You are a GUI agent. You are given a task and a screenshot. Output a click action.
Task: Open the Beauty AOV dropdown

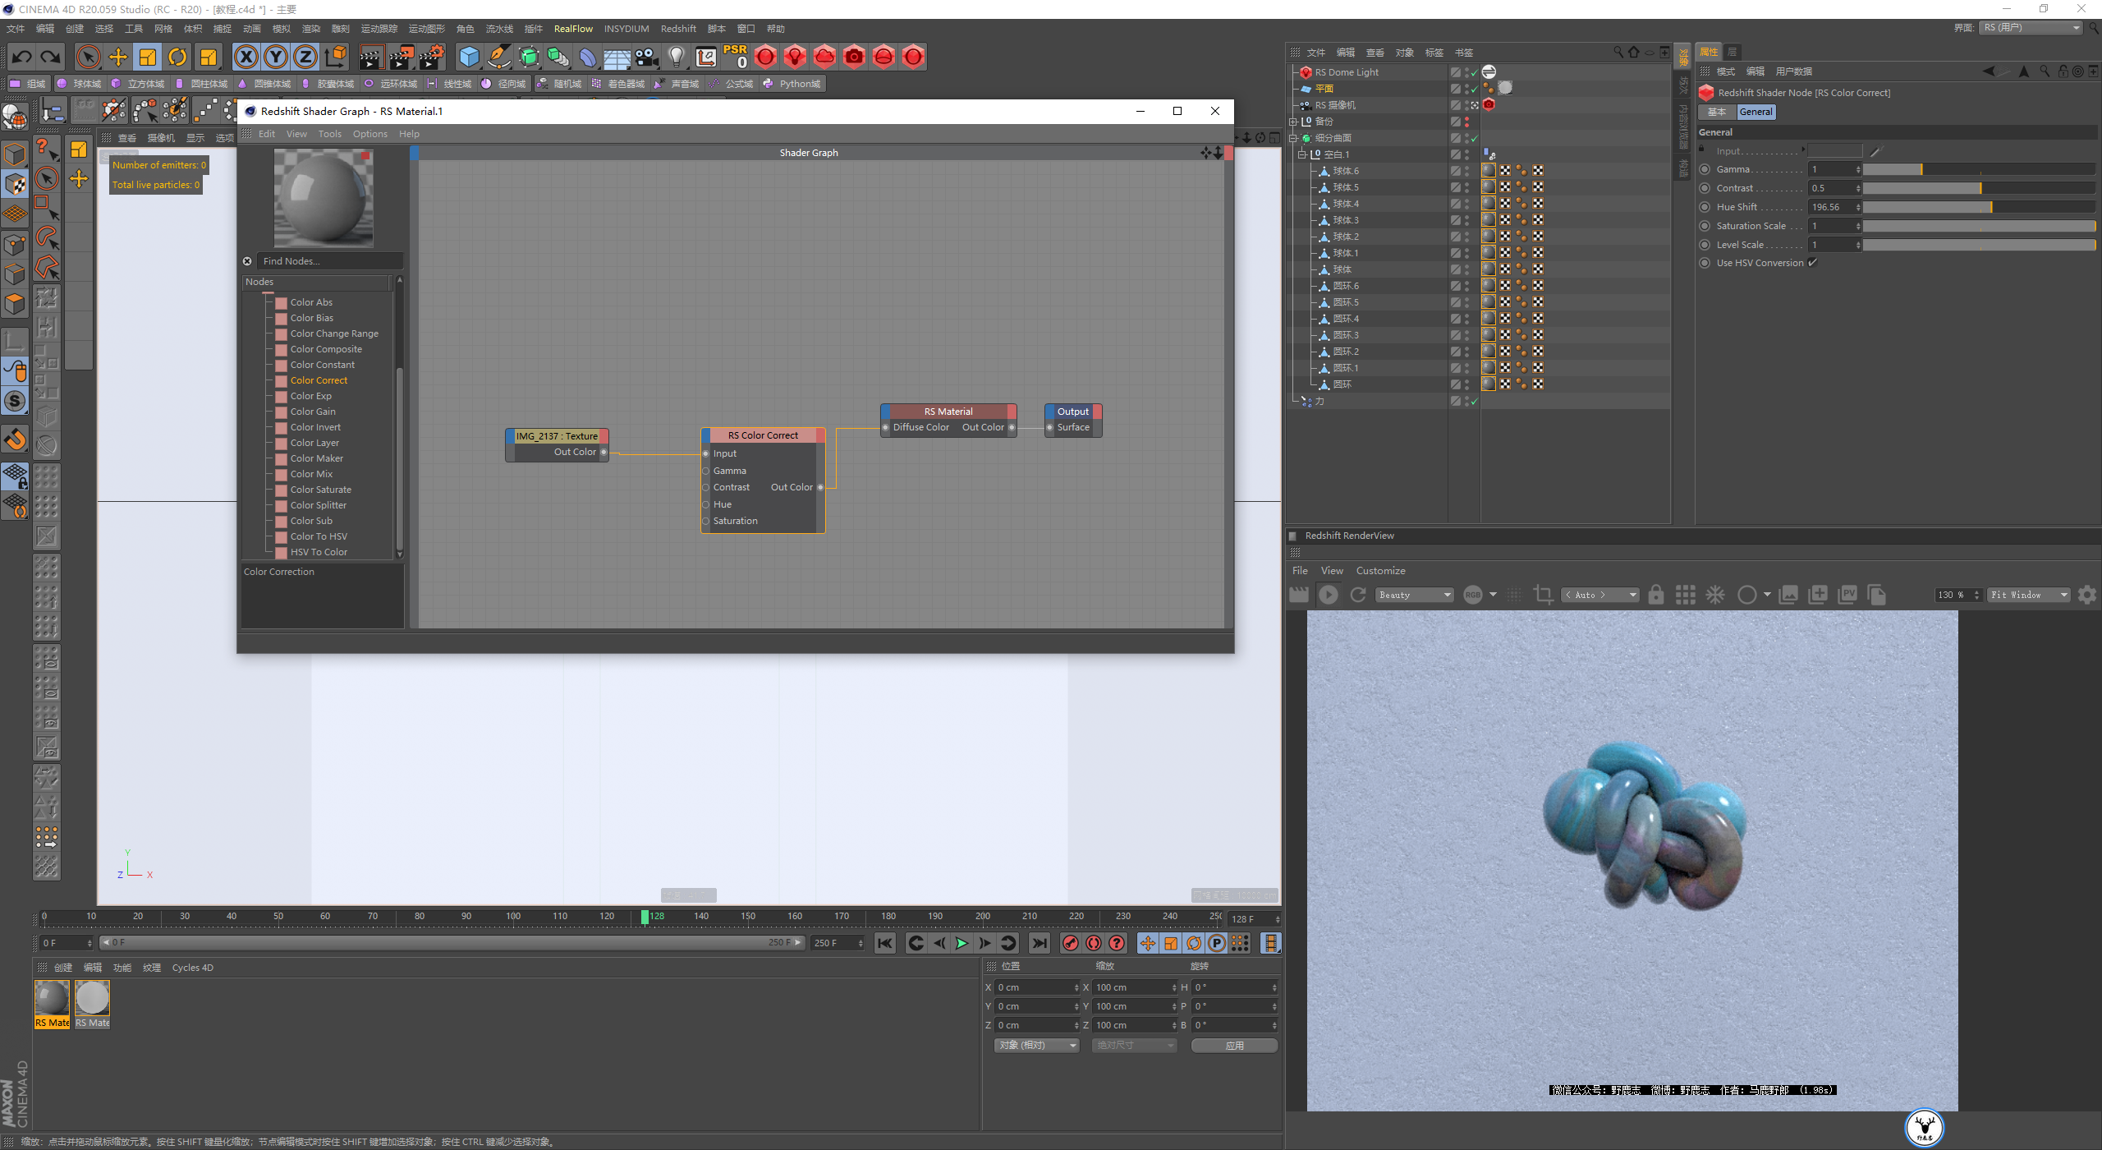coord(1415,595)
